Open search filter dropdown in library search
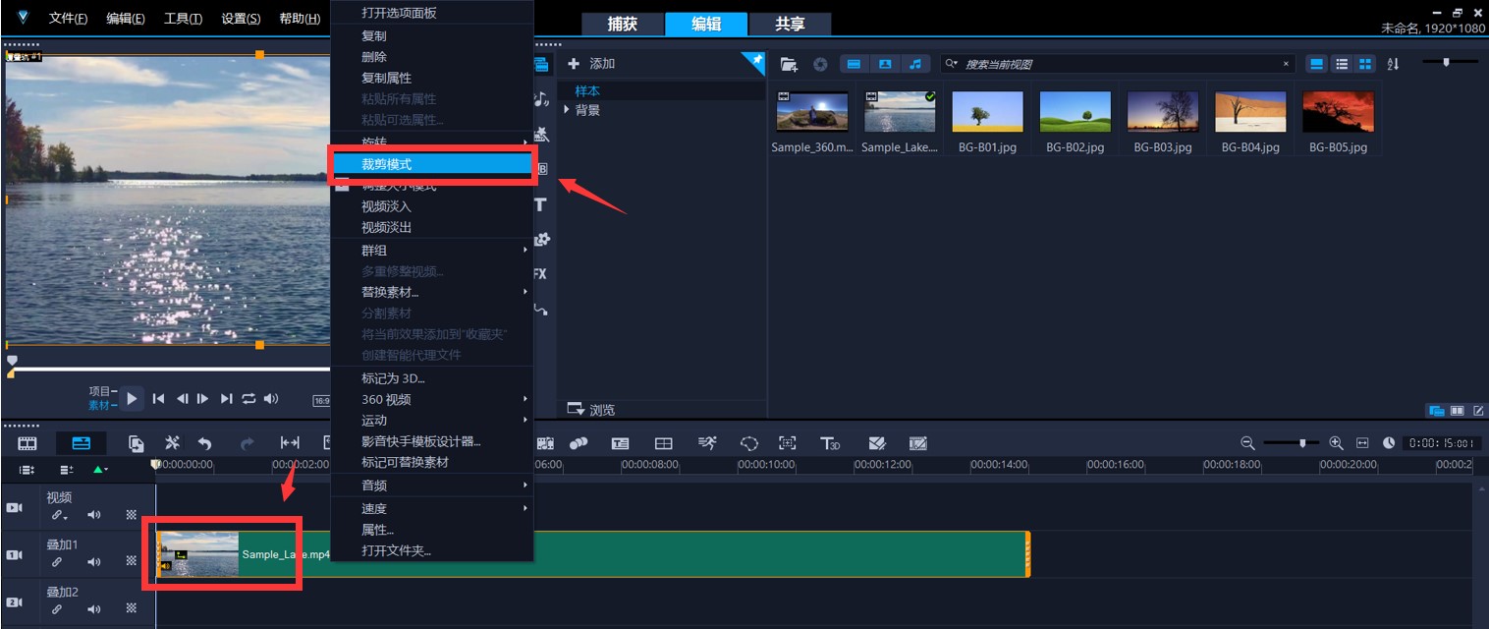The width and height of the screenshot is (1489, 629). 951,64
